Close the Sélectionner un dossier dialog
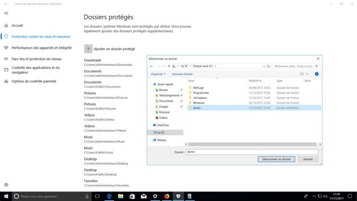Image resolution: width=357 pixels, height=201 pixels. (318, 59)
